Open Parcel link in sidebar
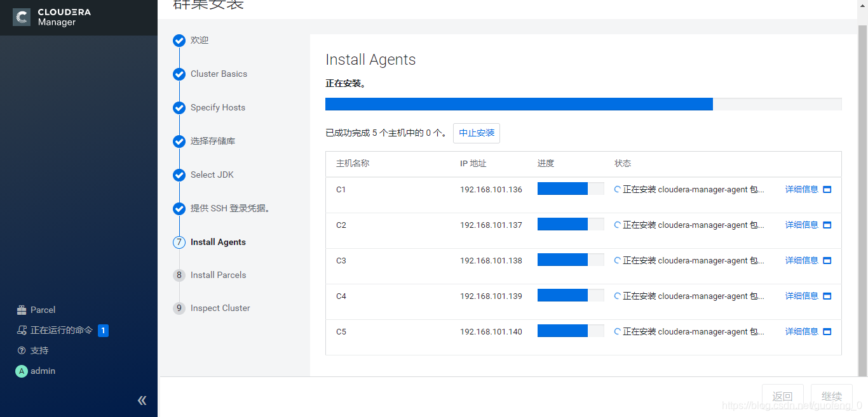 tap(43, 310)
